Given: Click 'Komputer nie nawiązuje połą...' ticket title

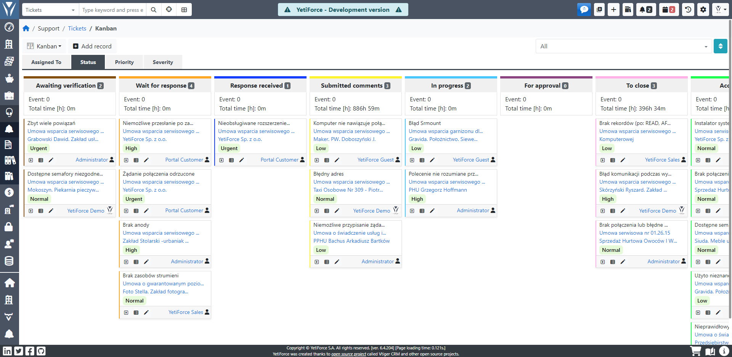Looking at the screenshot, I should pyautogui.click(x=349, y=123).
